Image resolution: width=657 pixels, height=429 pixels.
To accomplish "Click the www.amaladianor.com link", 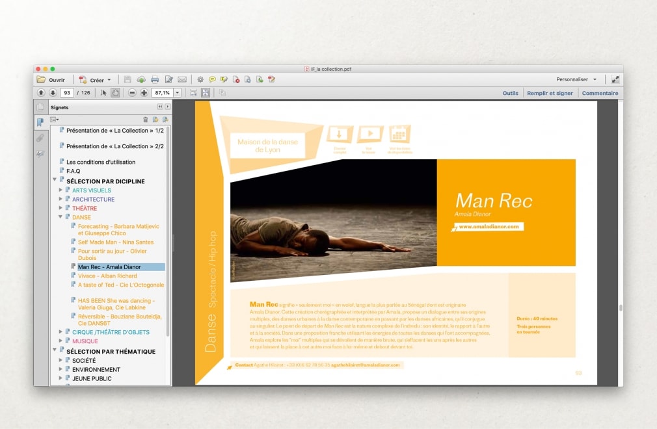I will click(x=488, y=227).
